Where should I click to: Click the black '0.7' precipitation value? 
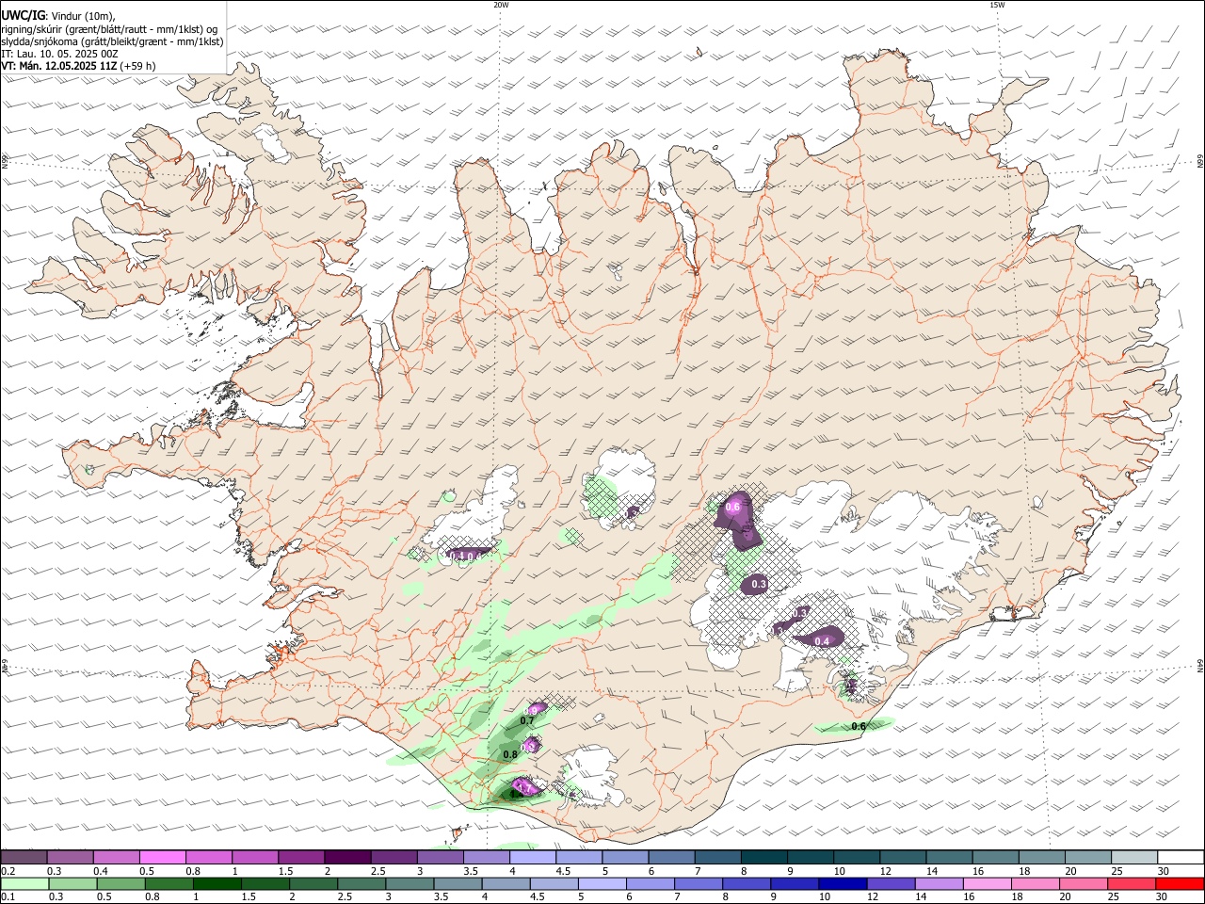coord(527,720)
